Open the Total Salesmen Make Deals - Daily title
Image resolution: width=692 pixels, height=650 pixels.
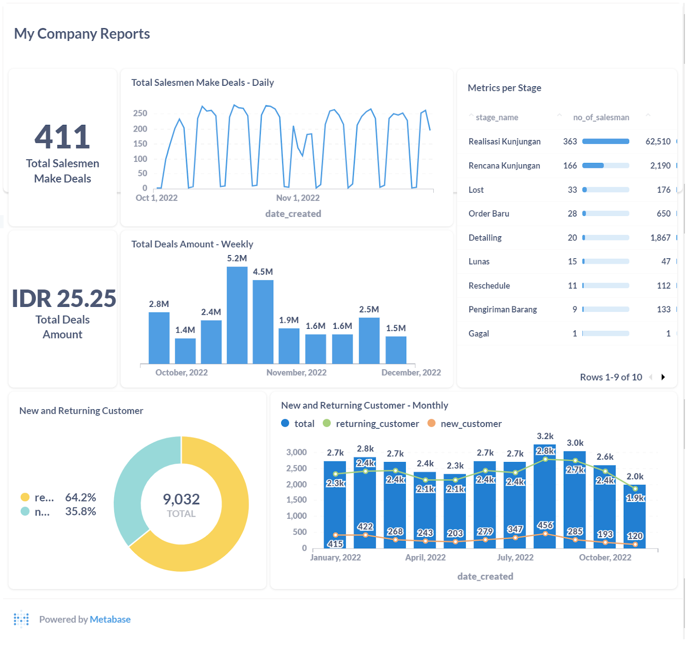point(202,83)
